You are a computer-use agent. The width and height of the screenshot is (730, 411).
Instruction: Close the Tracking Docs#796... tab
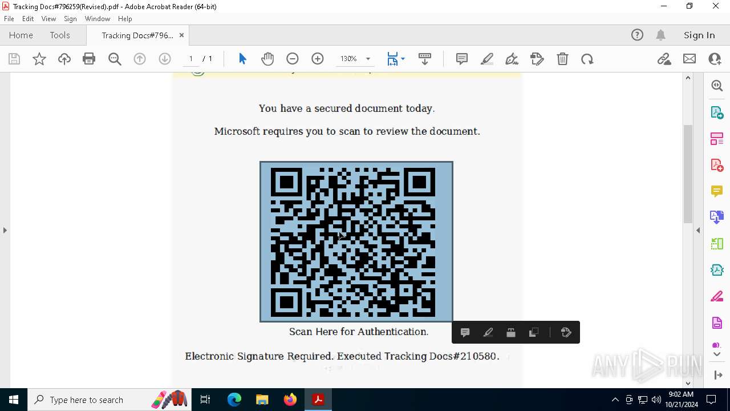181,35
